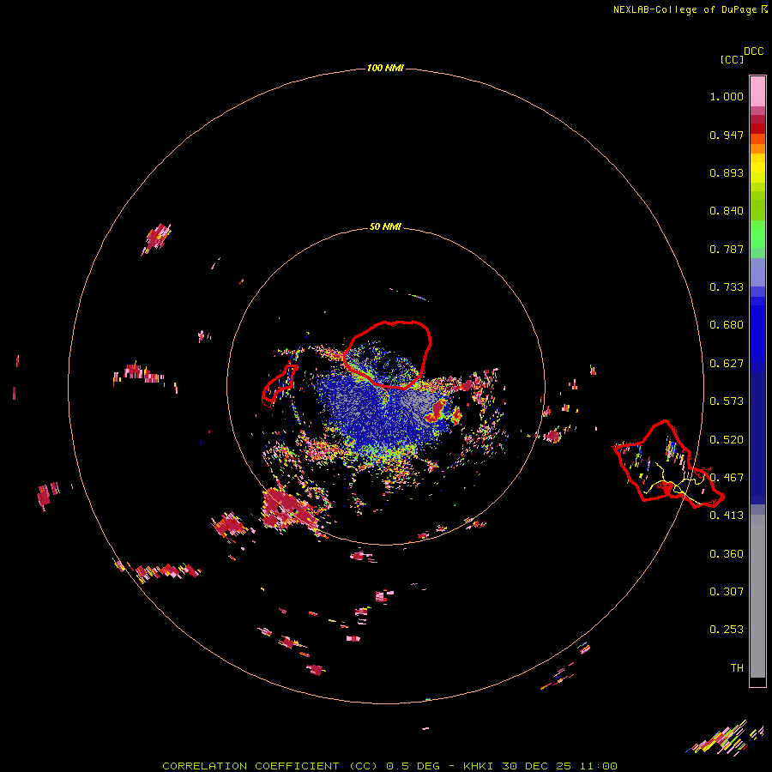Click the 1.000 scale value
772x772 pixels.
[x=727, y=96]
